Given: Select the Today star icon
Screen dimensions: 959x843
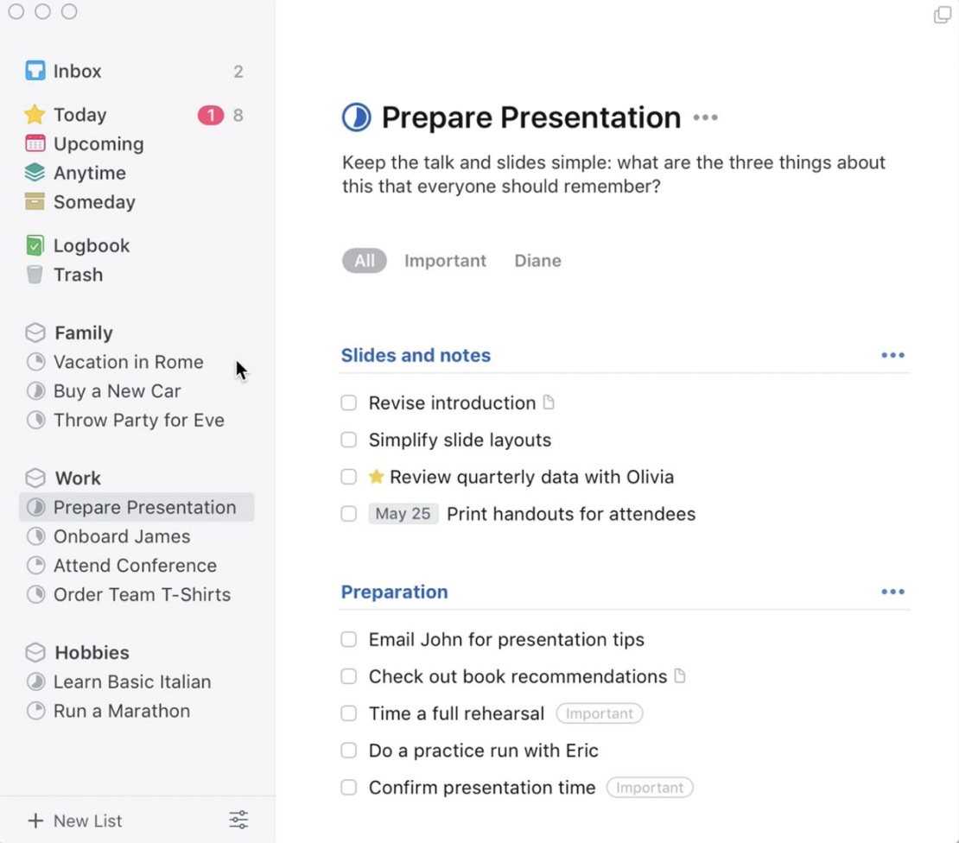Looking at the screenshot, I should 33,115.
